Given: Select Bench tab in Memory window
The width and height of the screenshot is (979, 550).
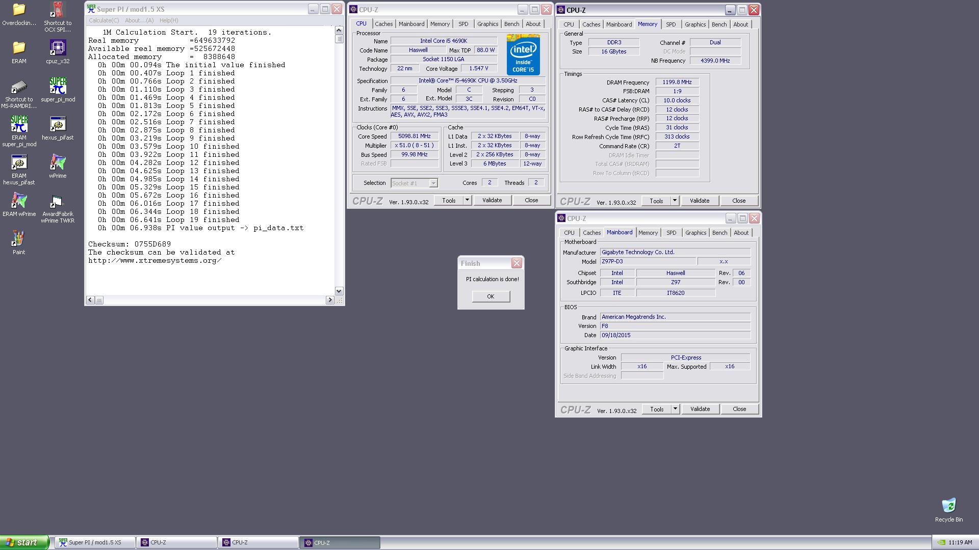Looking at the screenshot, I should click(x=719, y=24).
